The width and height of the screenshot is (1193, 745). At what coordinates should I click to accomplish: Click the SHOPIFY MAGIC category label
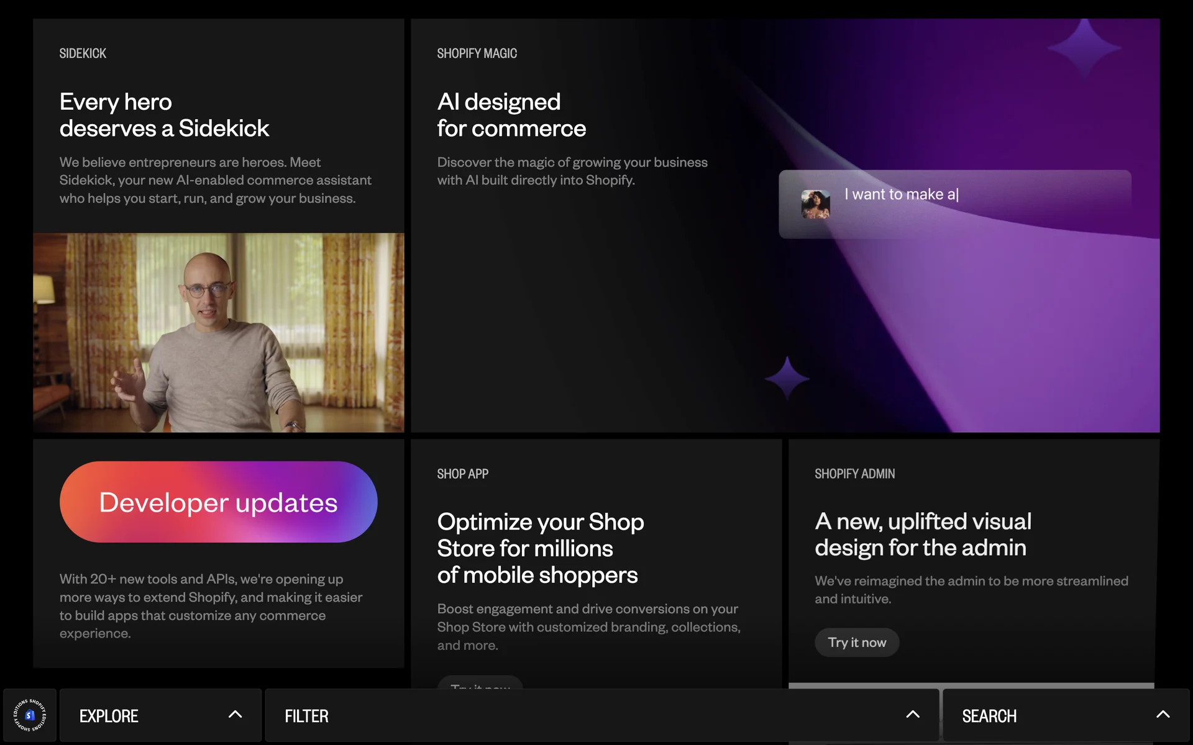[477, 53]
